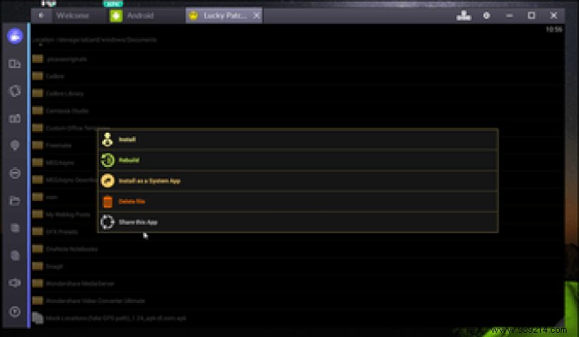Open the OneNote Notebooks folder
This screenshot has width=579, height=337.
pyautogui.click(x=71, y=249)
